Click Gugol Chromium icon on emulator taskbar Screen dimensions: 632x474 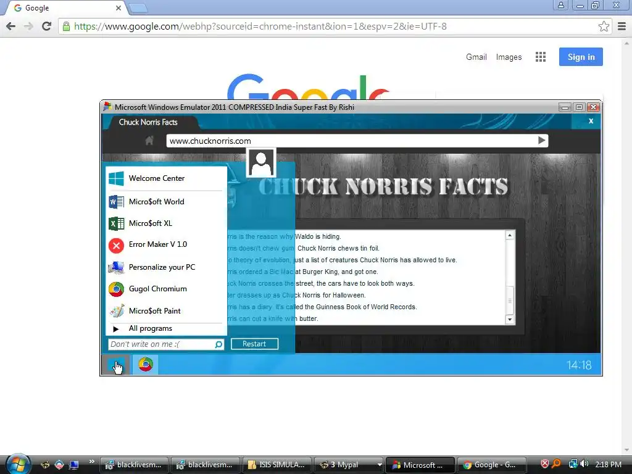[x=146, y=365]
